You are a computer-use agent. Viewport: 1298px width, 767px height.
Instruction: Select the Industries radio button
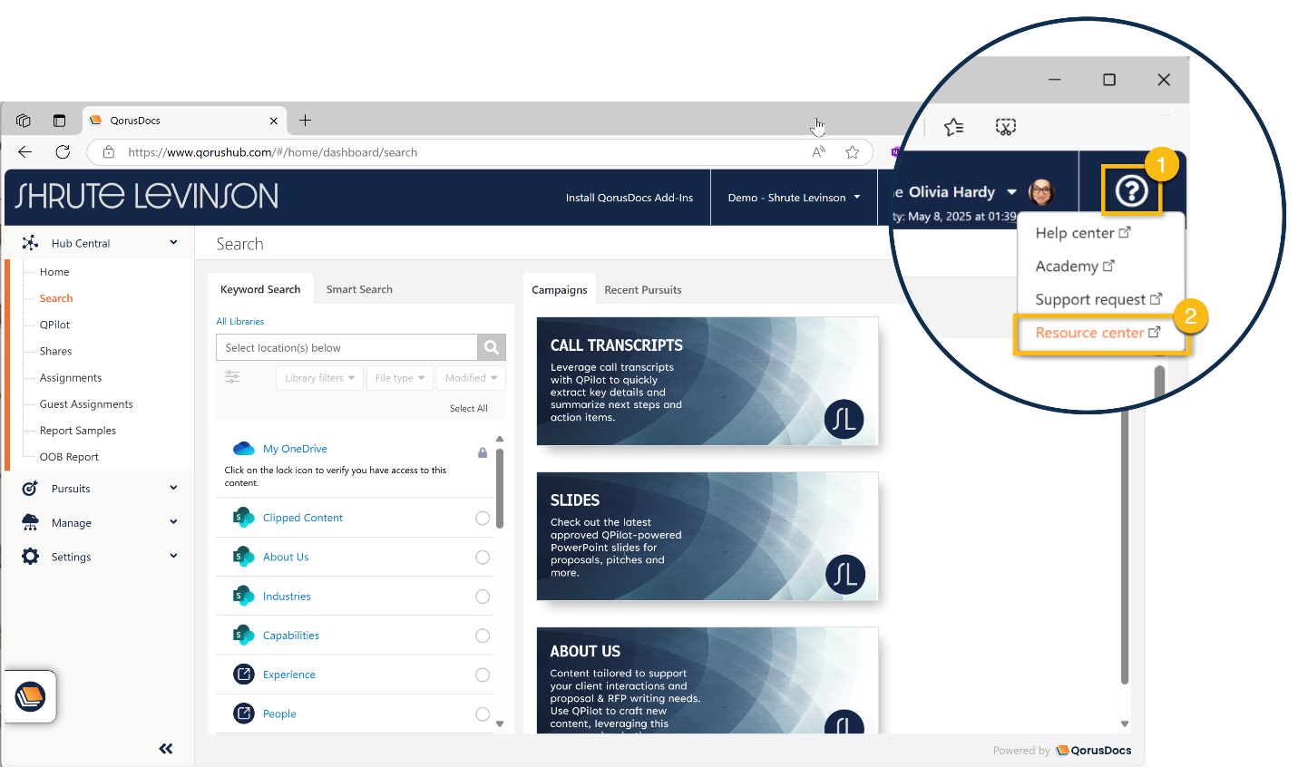point(483,597)
